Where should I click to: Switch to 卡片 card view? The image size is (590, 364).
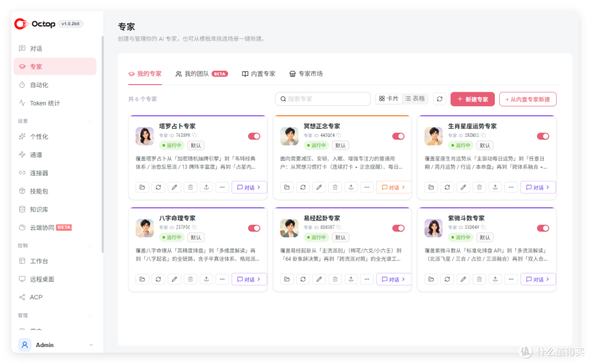point(389,99)
